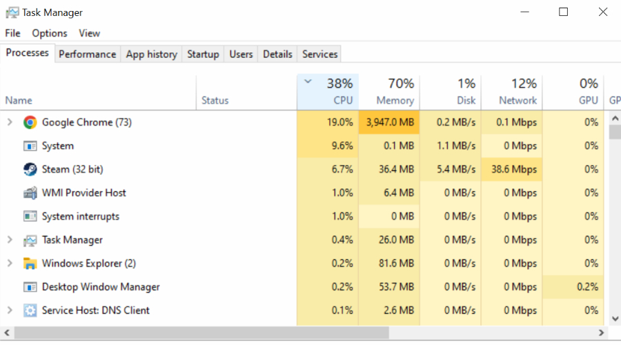Click the 5.4 MB/s disk cell

[x=451, y=170]
